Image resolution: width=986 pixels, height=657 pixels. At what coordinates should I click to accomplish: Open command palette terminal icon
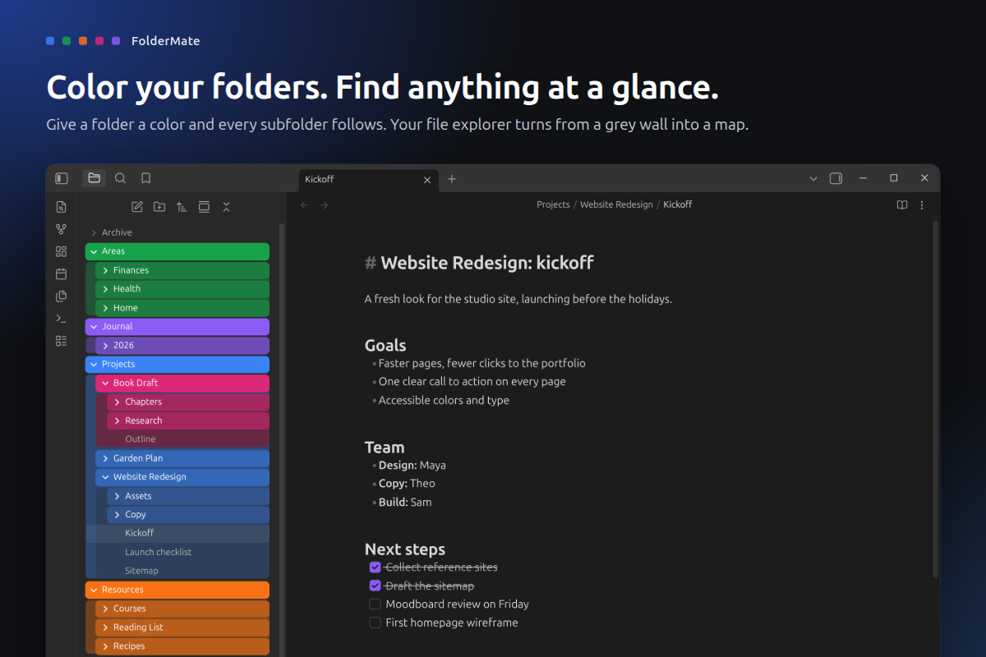(x=61, y=318)
